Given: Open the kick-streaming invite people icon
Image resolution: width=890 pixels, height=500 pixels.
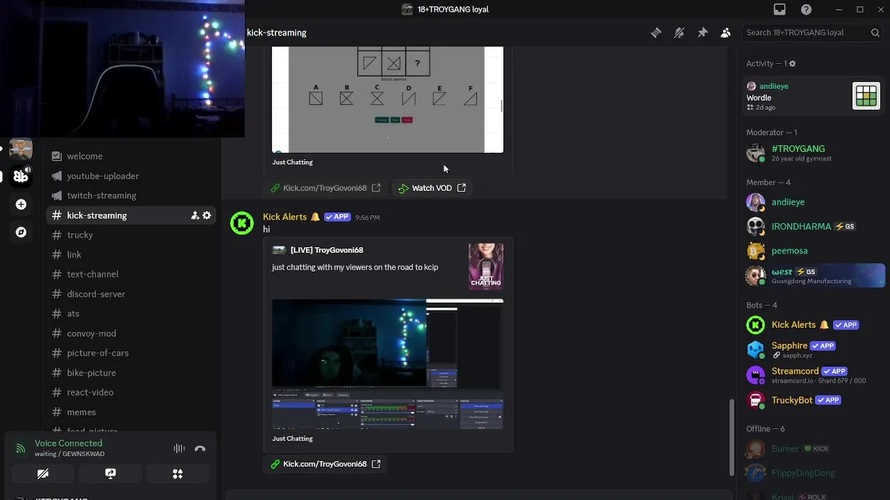Looking at the screenshot, I should coord(195,216).
